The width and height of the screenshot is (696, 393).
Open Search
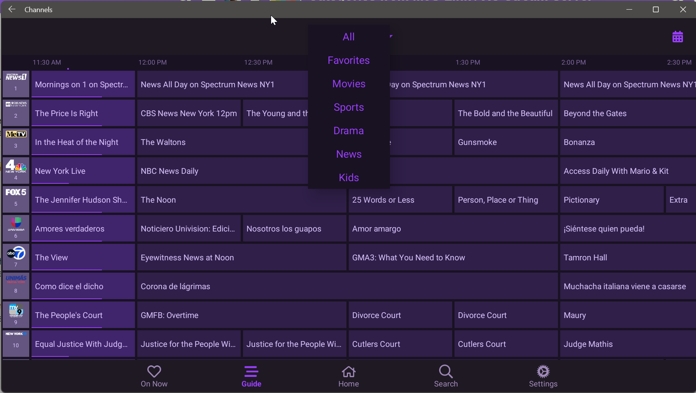pyautogui.click(x=445, y=376)
